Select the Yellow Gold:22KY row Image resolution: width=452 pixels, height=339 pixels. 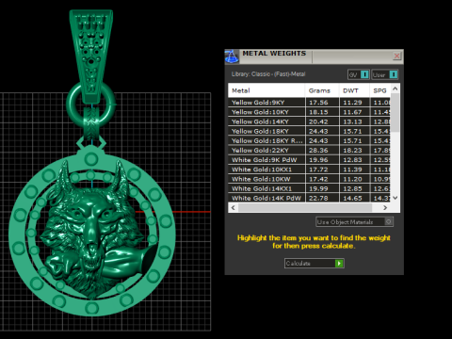pyautogui.click(x=309, y=151)
